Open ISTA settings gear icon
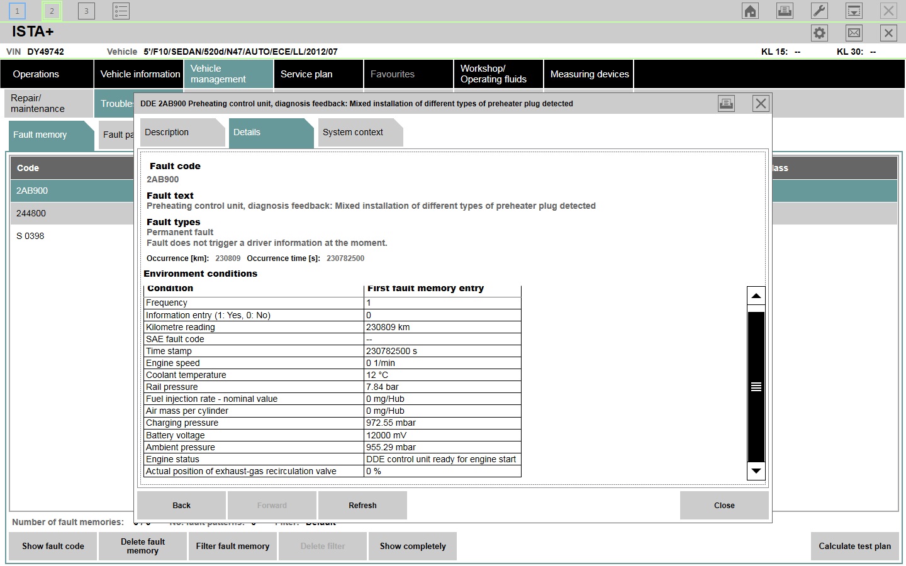 coord(819,33)
